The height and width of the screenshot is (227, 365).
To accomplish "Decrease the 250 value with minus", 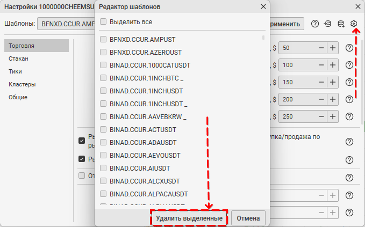I will (x=321, y=116).
